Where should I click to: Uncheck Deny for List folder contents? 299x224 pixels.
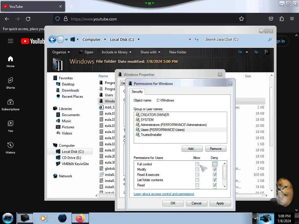215,180
